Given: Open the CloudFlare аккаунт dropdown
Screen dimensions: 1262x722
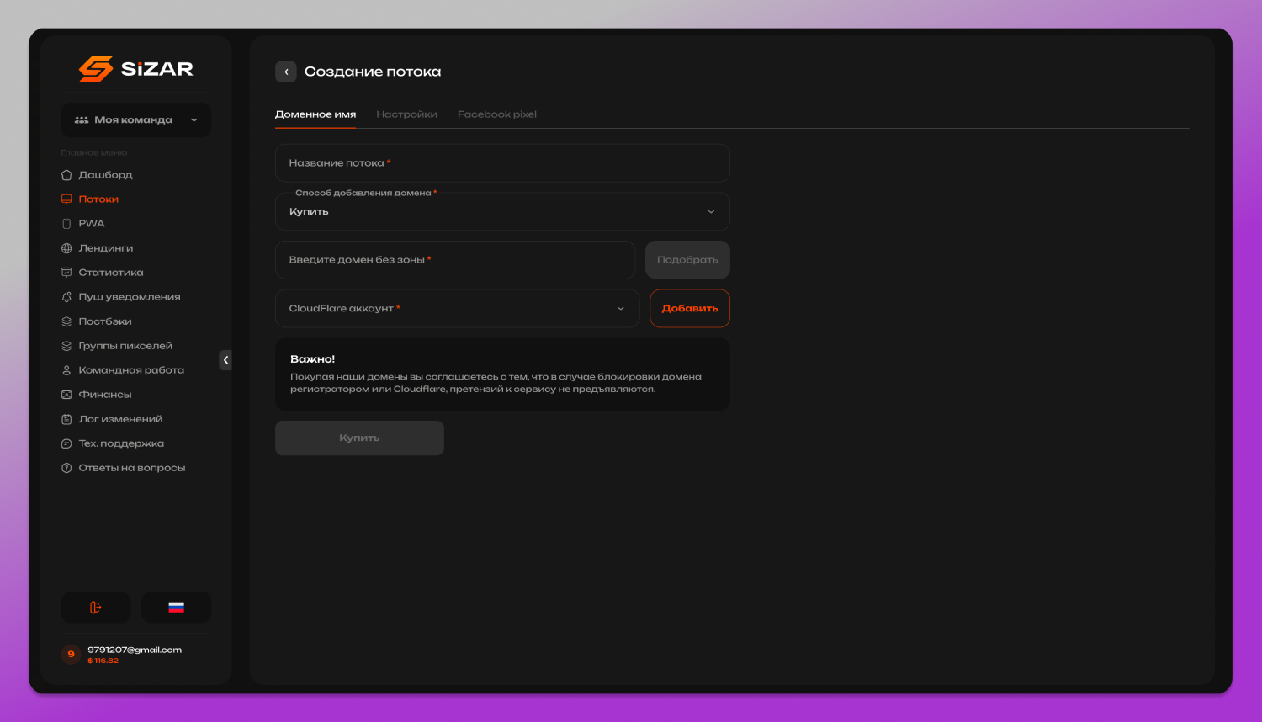Looking at the screenshot, I should [x=457, y=309].
